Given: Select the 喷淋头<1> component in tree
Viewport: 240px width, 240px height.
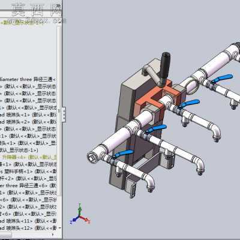Looking at the screenshot, I should pyautogui.click(x=28, y=115).
